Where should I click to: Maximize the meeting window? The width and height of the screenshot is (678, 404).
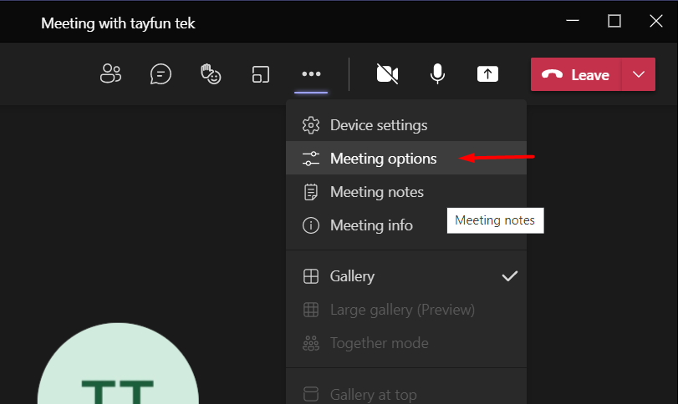(614, 21)
